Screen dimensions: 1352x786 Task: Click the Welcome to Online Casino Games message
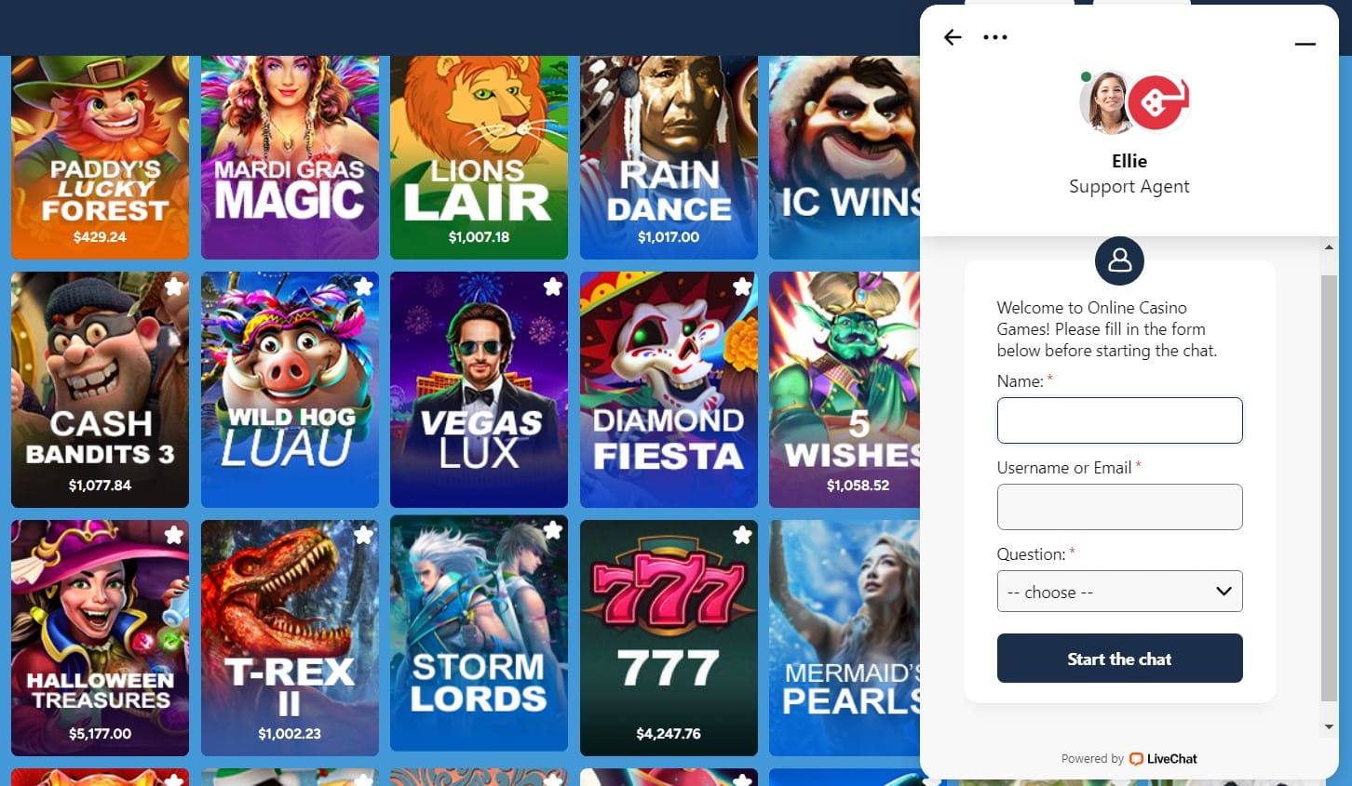pos(1107,329)
